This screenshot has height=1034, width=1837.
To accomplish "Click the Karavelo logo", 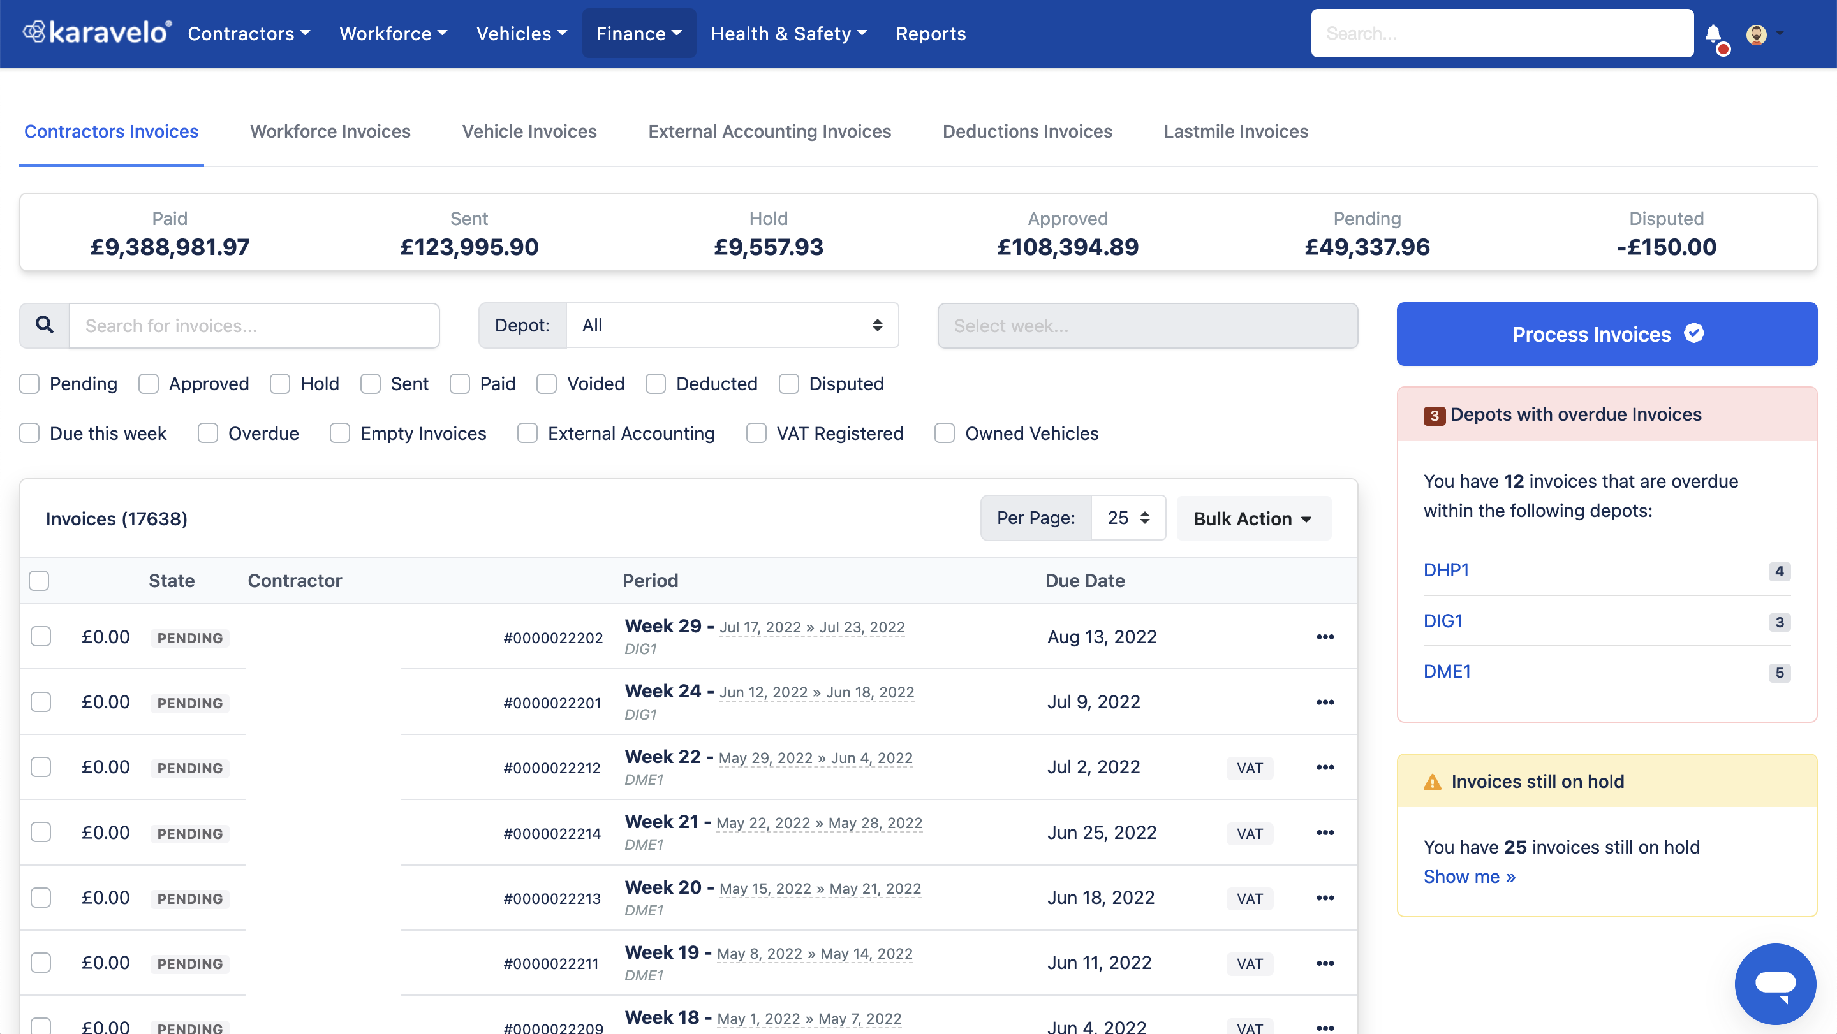I will 97,33.
